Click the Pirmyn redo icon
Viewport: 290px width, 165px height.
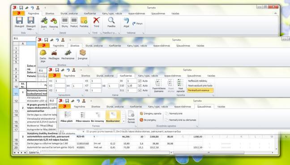(x=137, y=24)
